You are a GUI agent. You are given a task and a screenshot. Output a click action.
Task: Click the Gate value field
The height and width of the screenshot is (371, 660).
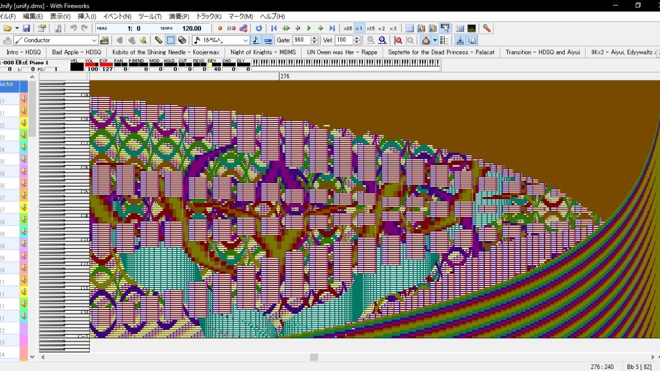point(302,40)
